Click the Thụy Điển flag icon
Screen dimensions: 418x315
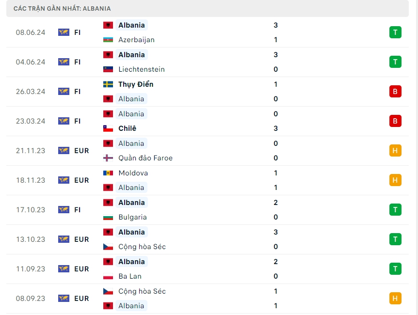[108, 84]
